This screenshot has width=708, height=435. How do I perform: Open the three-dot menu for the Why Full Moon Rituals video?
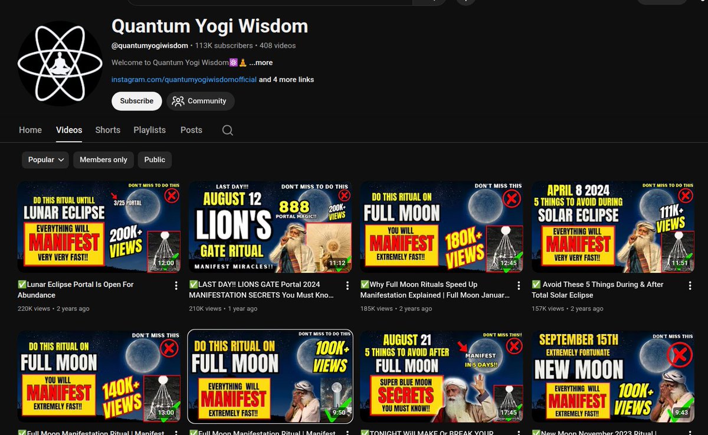click(518, 286)
